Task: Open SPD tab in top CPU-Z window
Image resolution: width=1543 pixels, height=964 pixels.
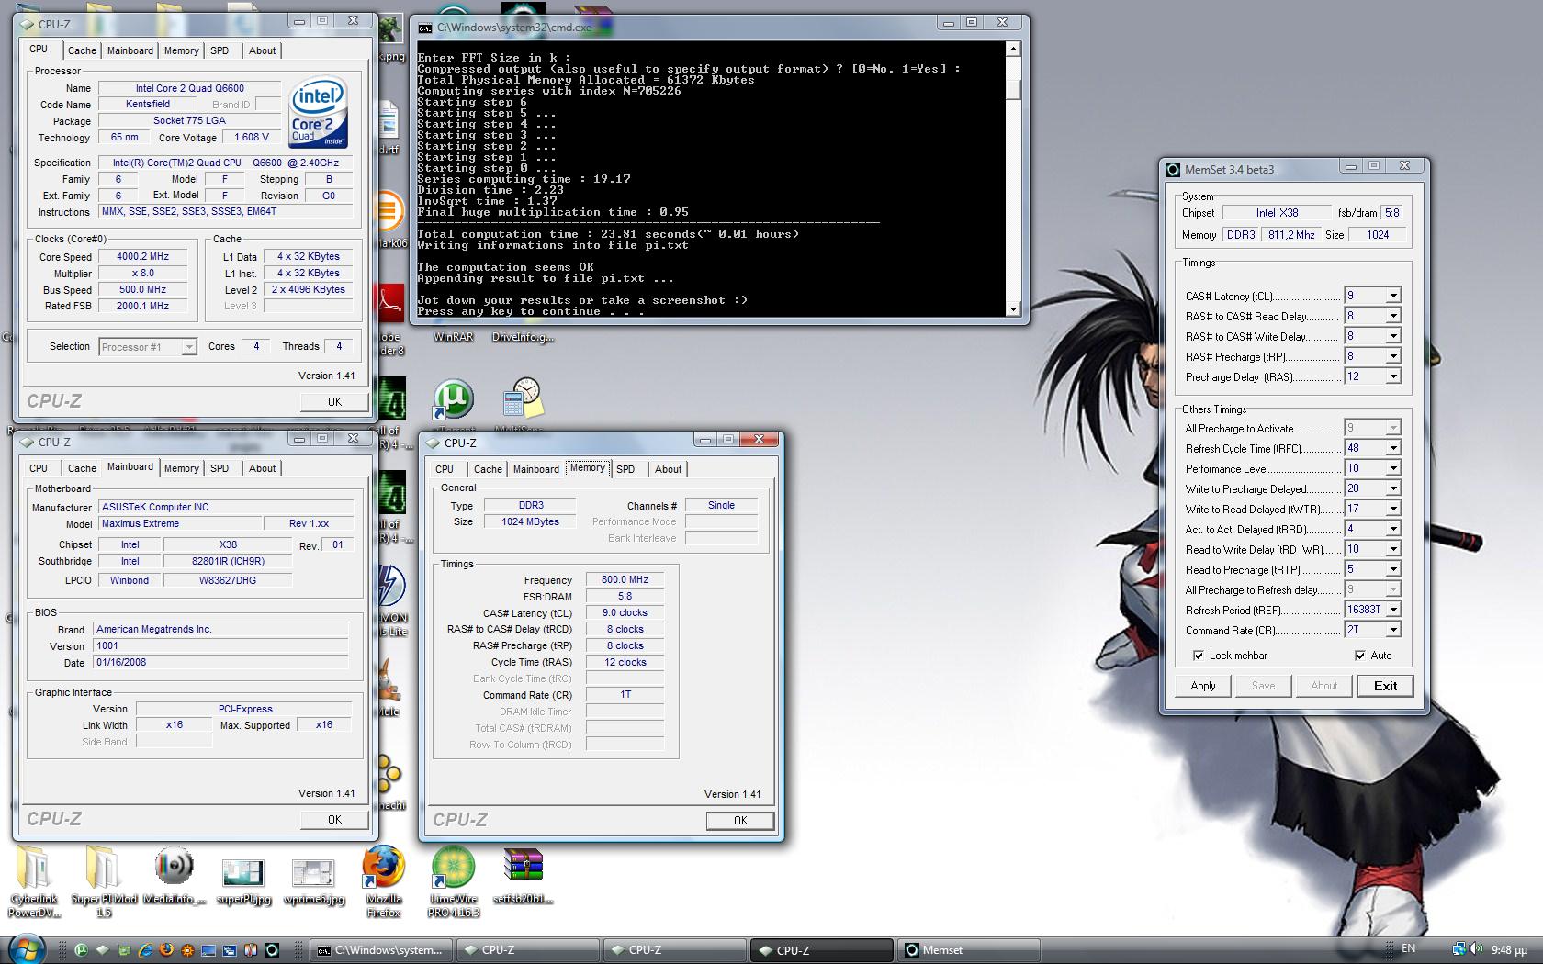Action: (220, 50)
